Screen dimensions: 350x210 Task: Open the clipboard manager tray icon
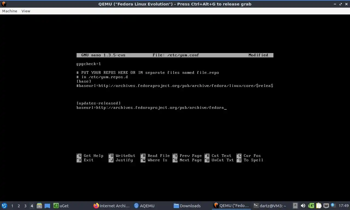tap(319, 206)
